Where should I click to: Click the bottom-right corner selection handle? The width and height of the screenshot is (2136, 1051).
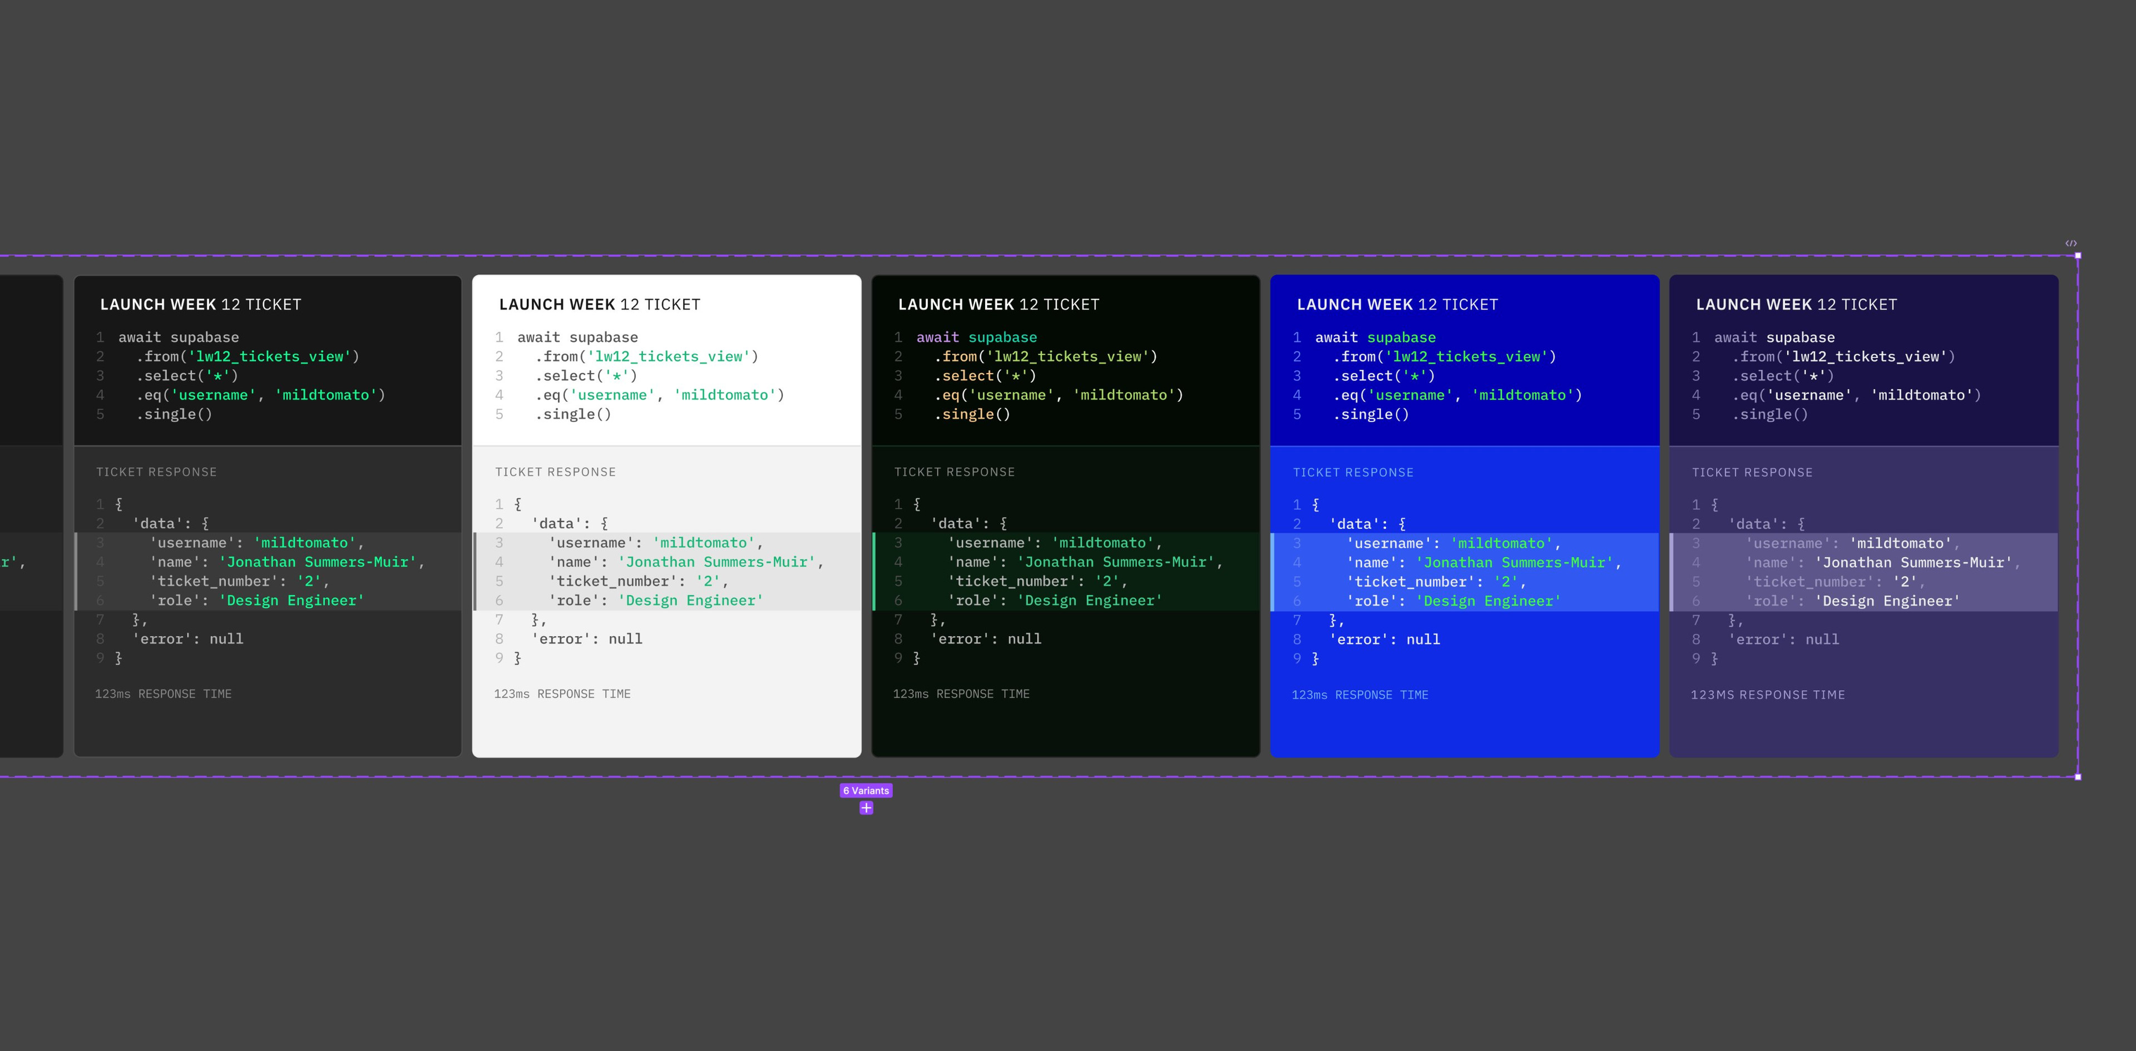click(2077, 777)
